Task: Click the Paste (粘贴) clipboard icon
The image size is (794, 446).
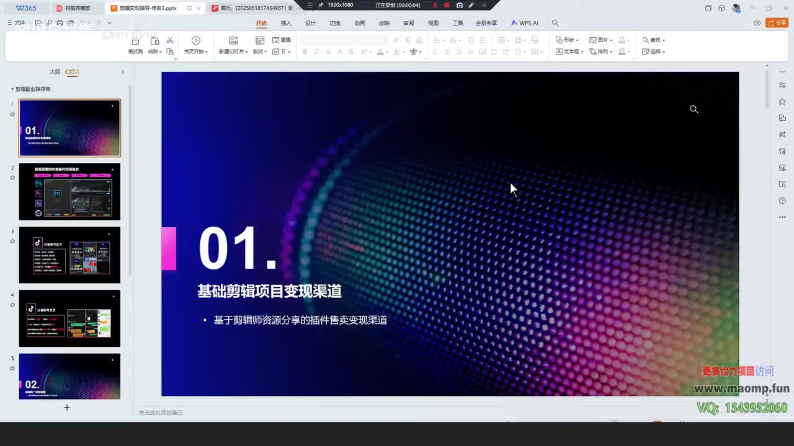Action: point(155,41)
